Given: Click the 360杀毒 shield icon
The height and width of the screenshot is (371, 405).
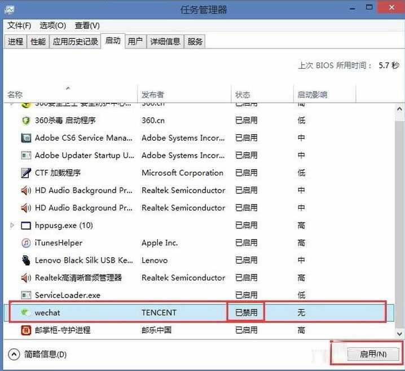Looking at the screenshot, I should [25, 120].
